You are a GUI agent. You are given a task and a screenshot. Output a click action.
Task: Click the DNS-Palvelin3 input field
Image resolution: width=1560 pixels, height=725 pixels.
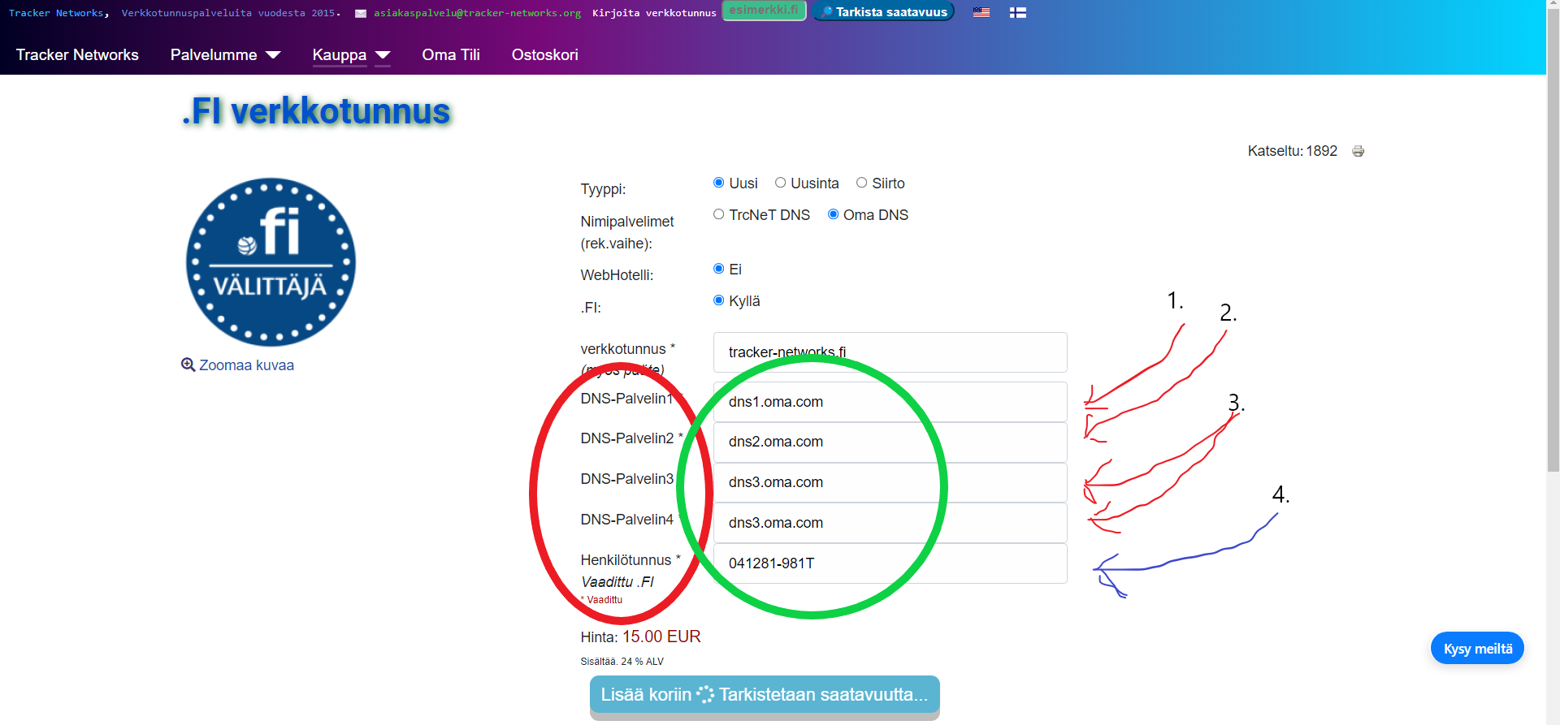[890, 482]
